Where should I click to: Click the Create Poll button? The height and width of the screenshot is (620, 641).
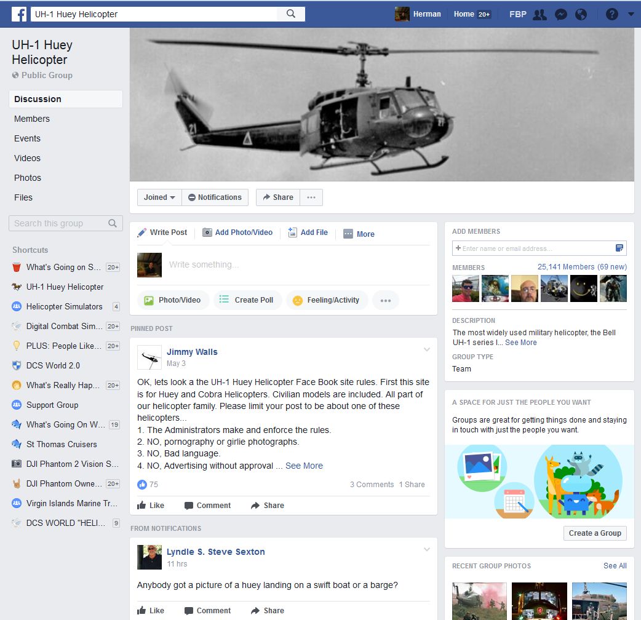248,300
